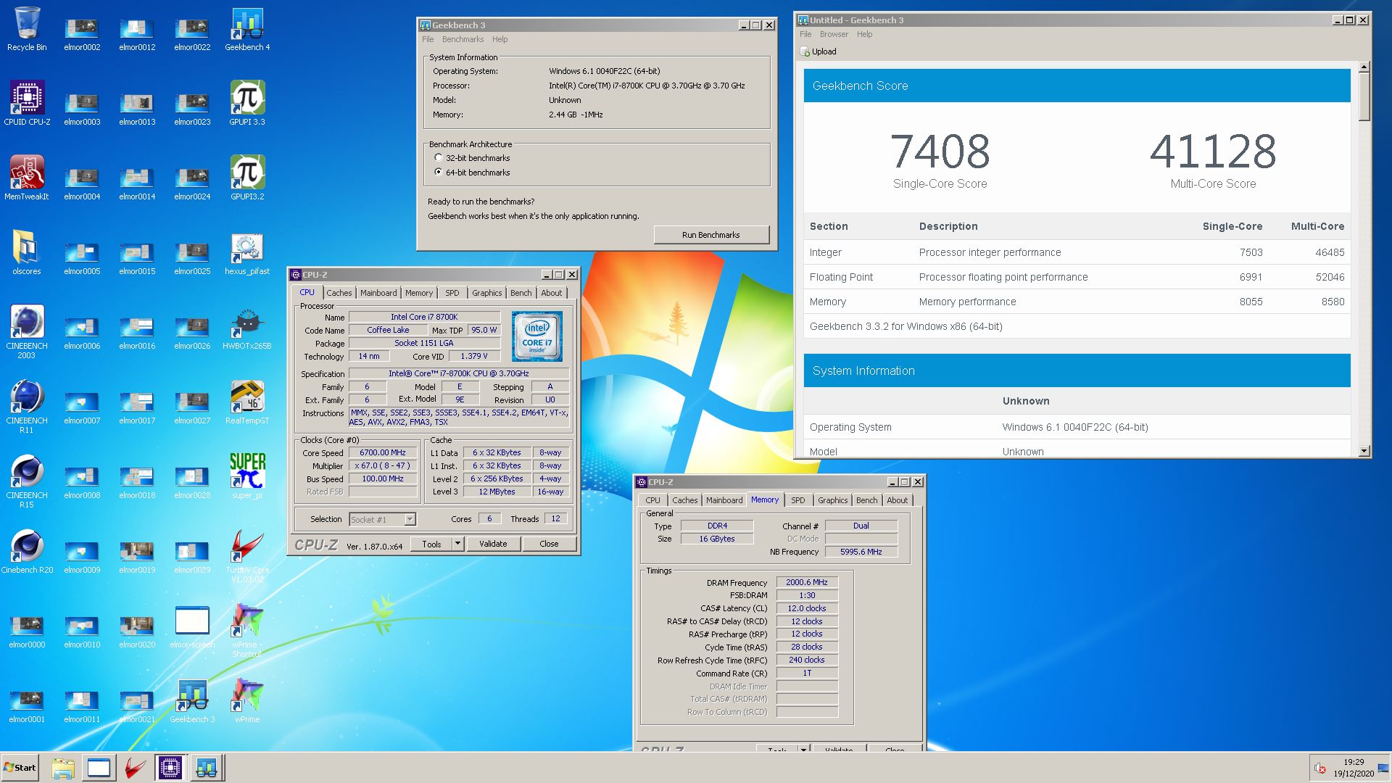Open the RealTempGT desktop icon
Image resolution: width=1392 pixels, height=783 pixels.
[x=247, y=402]
